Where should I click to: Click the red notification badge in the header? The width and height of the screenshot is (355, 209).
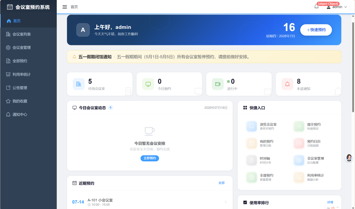[328, 4]
